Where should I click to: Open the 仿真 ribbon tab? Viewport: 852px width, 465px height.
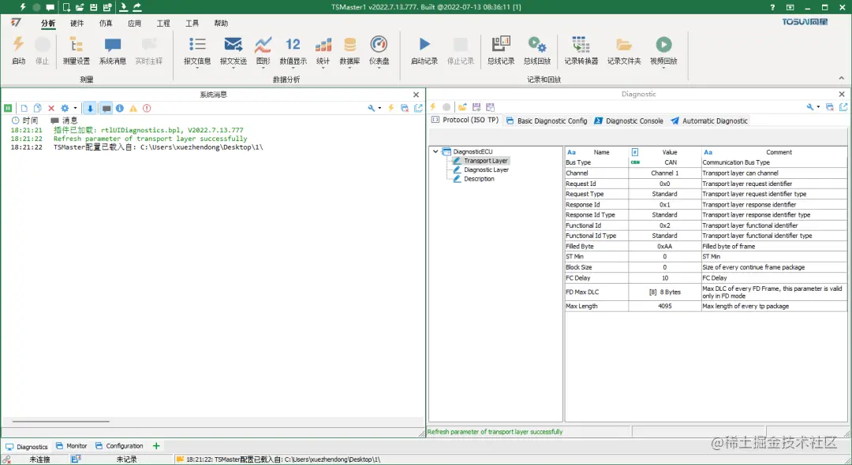click(106, 23)
